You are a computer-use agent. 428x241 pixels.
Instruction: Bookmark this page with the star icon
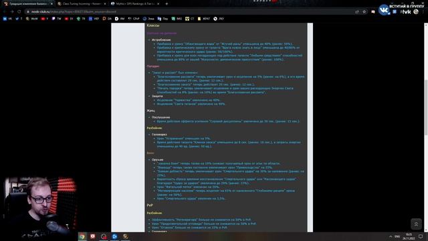pos(364,12)
